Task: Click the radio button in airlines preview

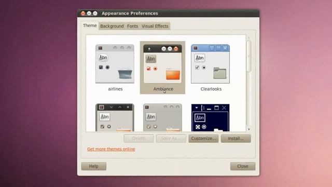Action: tap(107, 68)
